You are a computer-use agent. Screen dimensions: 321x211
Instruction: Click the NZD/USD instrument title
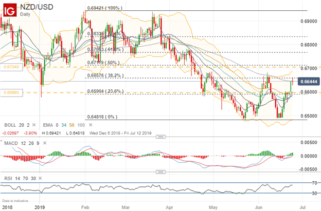(37, 7)
